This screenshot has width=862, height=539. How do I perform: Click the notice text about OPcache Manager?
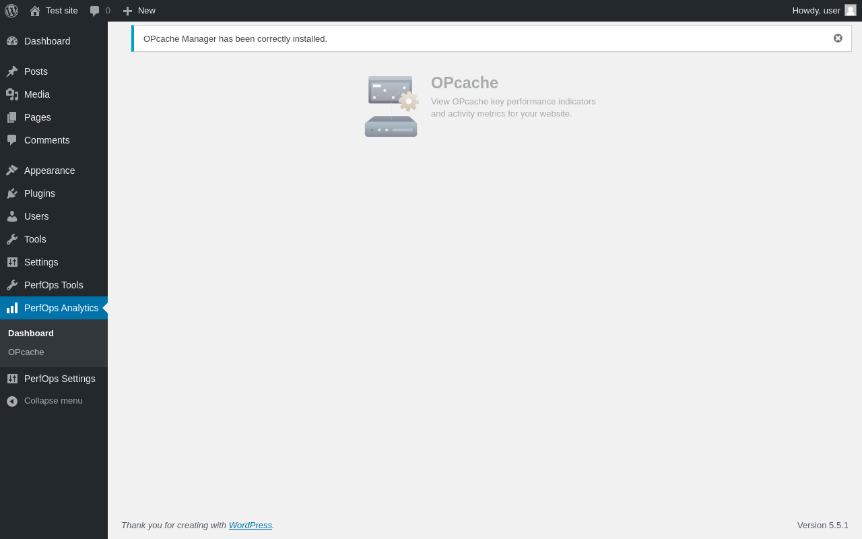tap(235, 38)
